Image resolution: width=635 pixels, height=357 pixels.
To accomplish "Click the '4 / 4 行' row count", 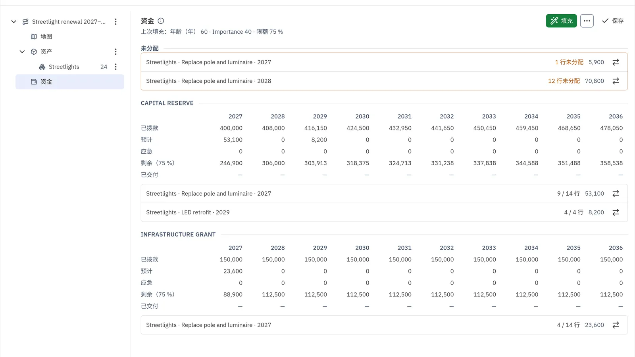I will 573,212.
